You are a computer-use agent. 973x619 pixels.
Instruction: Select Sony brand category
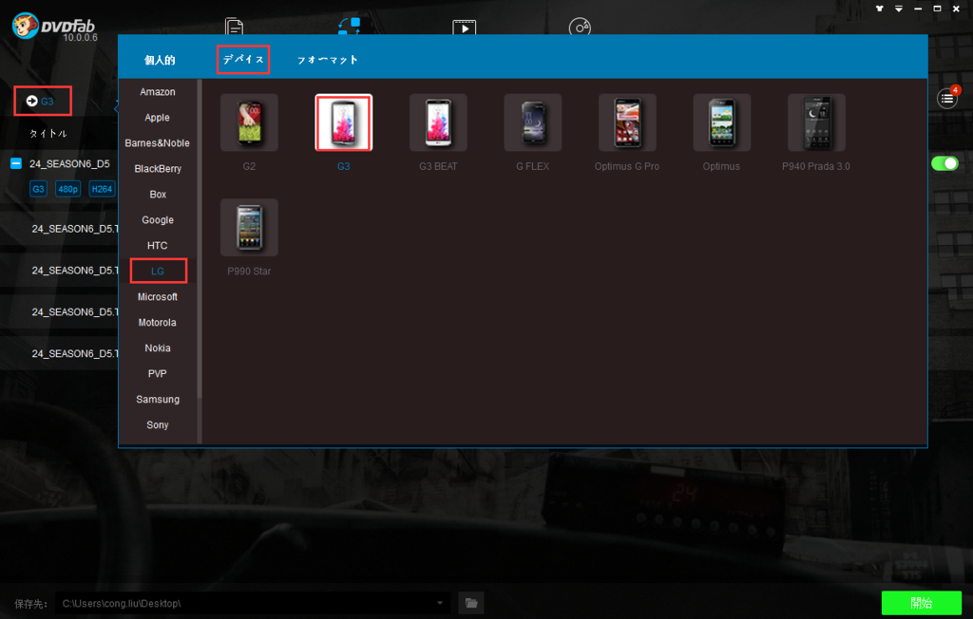(x=158, y=425)
